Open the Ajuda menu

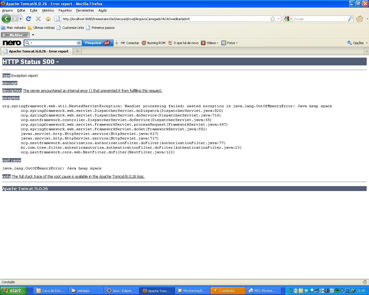[102, 10]
